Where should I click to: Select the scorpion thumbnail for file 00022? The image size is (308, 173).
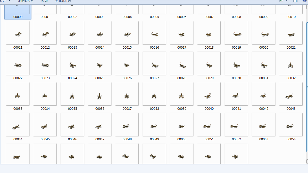18,63
